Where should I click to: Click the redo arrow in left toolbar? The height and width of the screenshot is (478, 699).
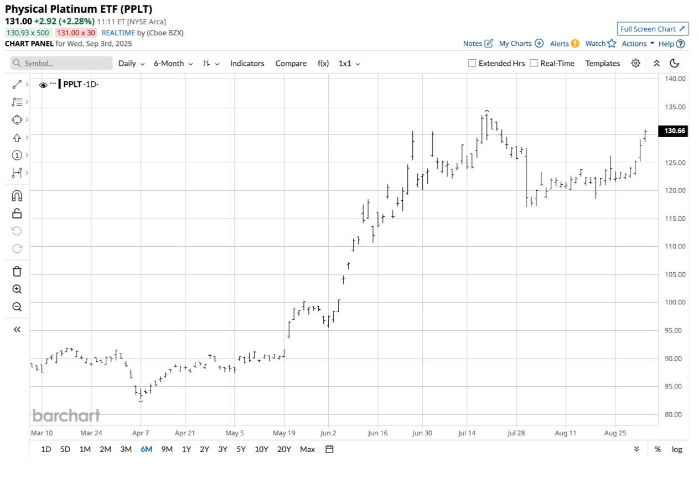point(17,248)
